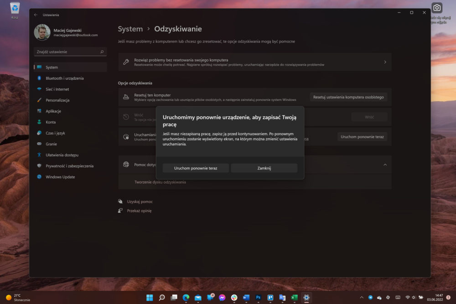456x304 pixels.
Task: Open Messenger from the taskbar
Action: (222, 298)
